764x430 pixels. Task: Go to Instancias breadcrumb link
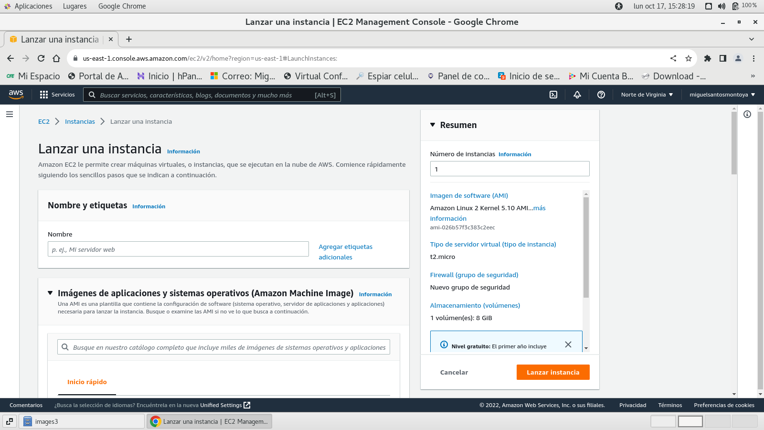pos(80,121)
